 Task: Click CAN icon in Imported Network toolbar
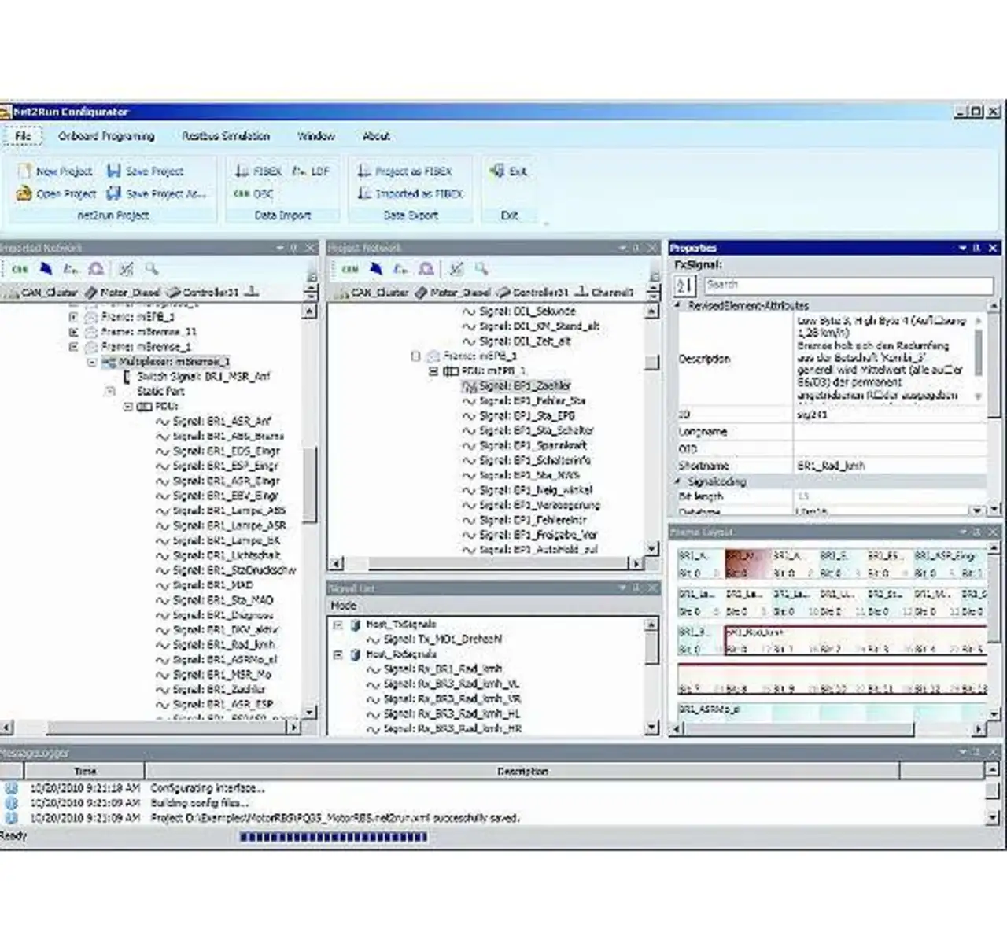pos(20,269)
